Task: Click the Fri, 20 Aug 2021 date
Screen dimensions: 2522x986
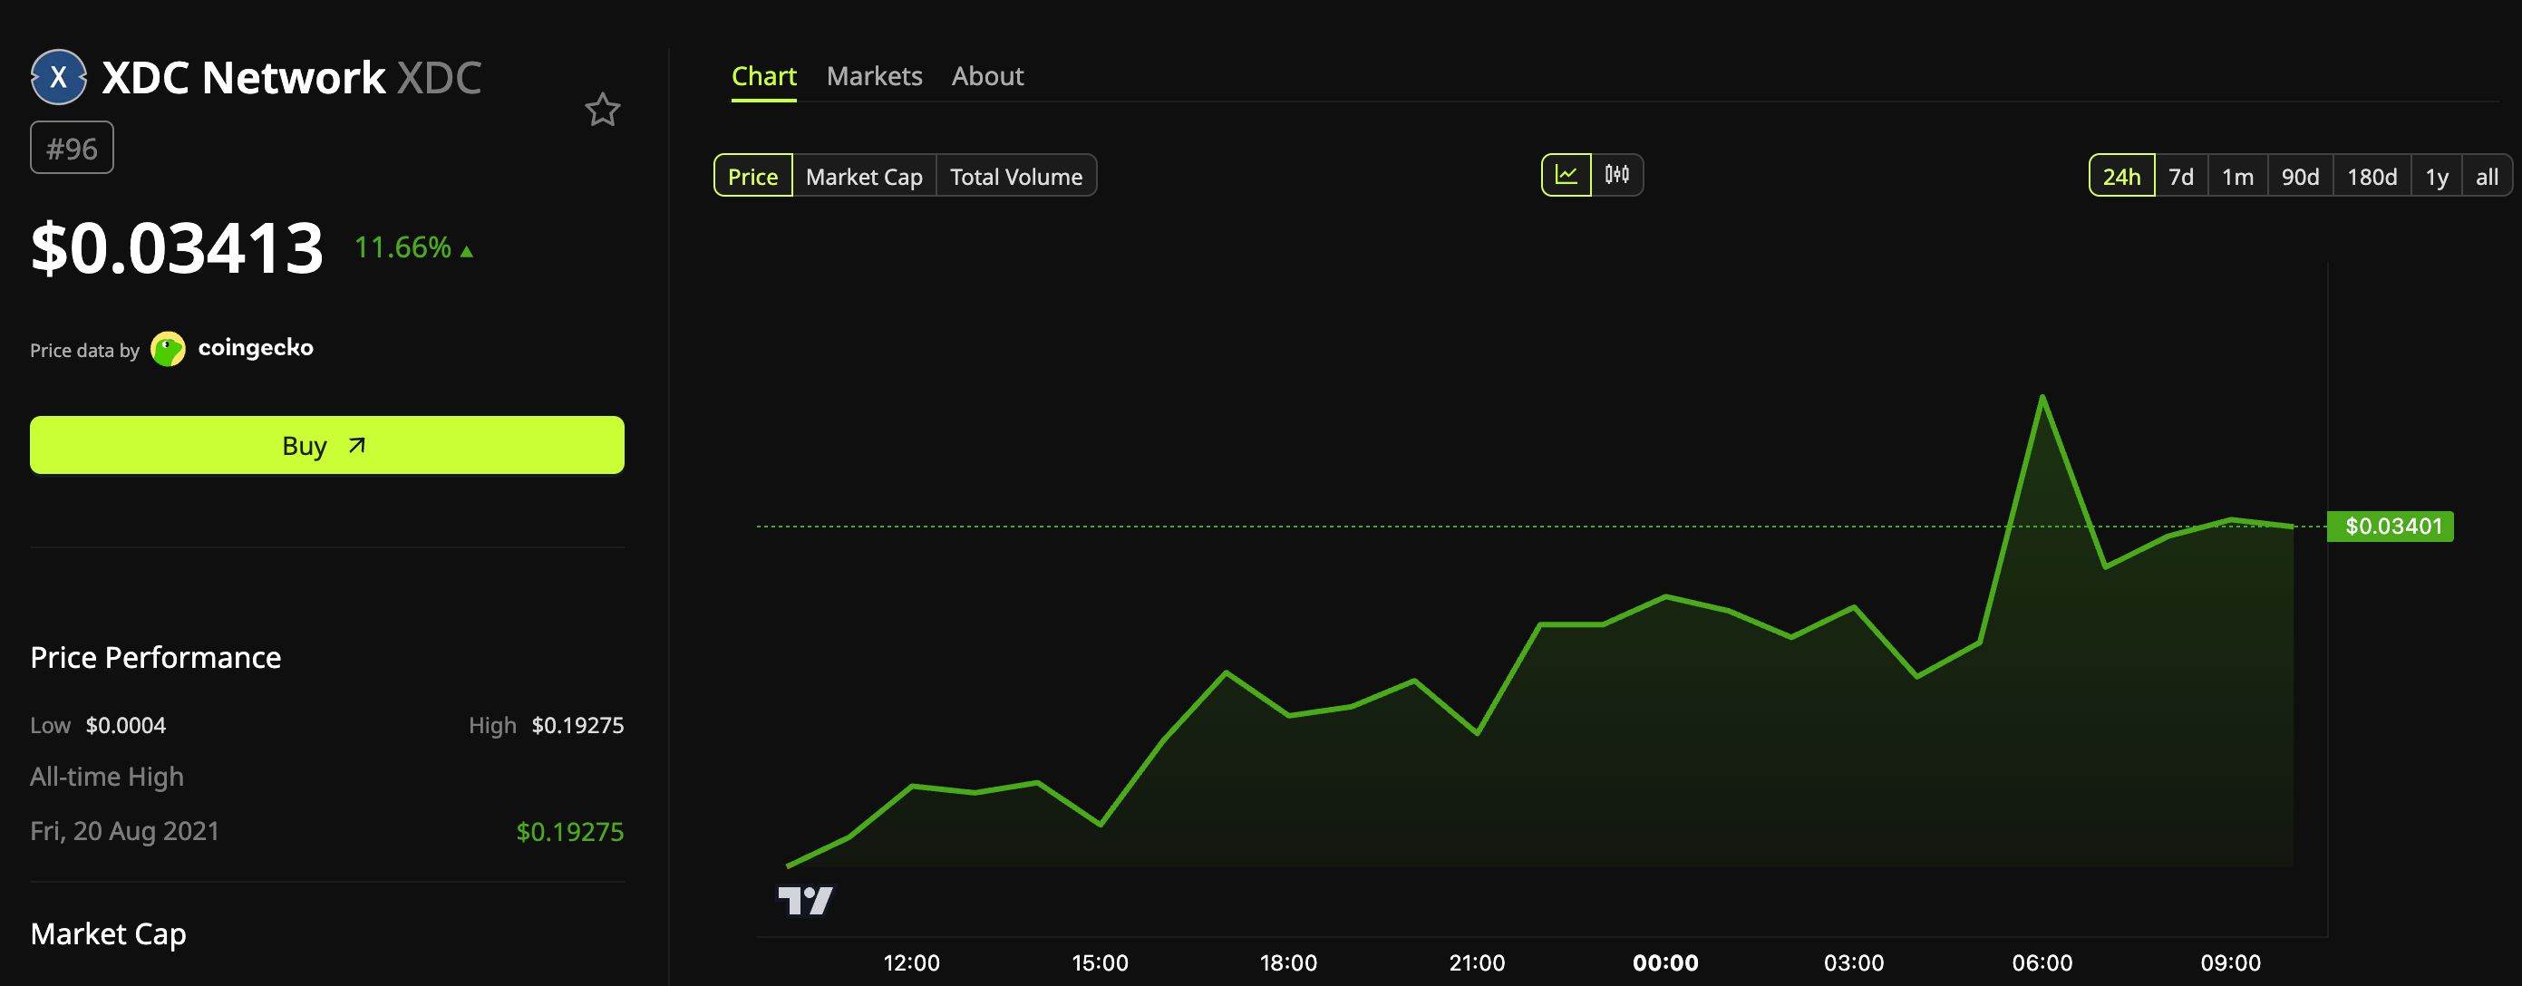Action: pyautogui.click(x=124, y=831)
